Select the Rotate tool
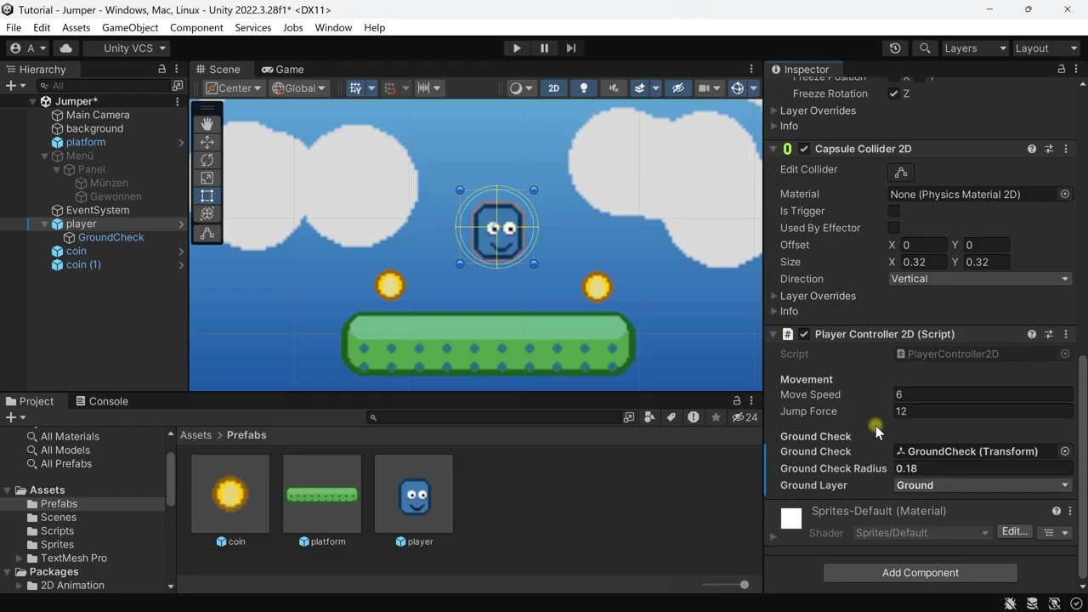Screen dimensions: 1088x612 pyautogui.click(x=207, y=160)
